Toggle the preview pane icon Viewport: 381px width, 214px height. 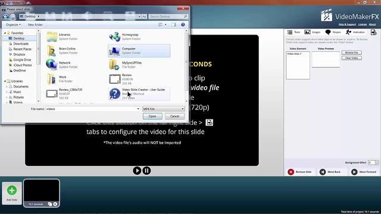point(174,24)
